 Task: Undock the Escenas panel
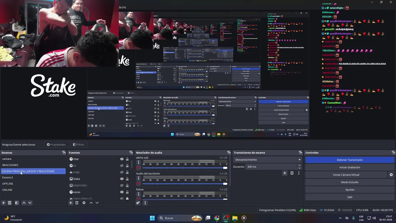pyautogui.click(x=64, y=153)
